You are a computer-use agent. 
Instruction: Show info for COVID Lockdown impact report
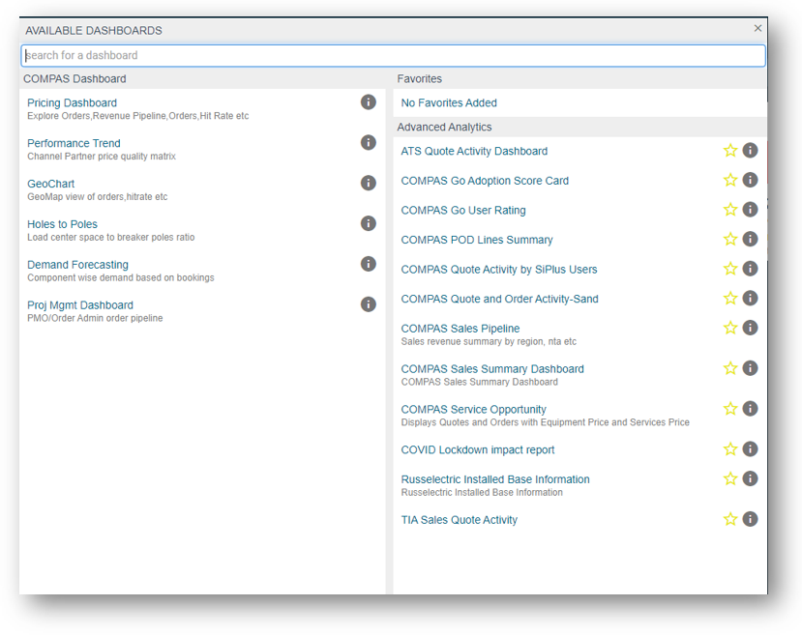(750, 449)
